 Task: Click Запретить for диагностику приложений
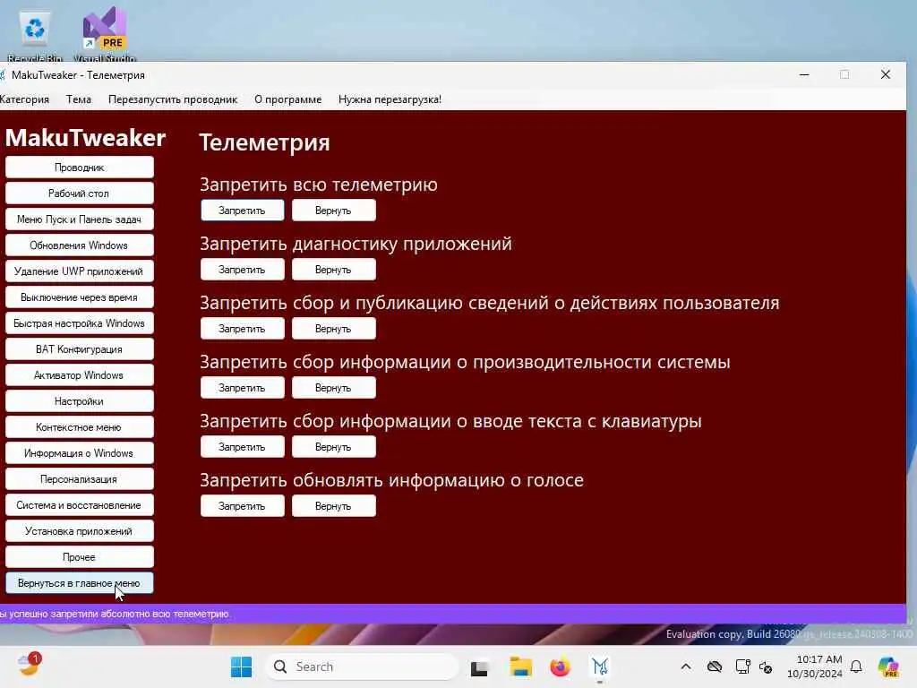[242, 270]
